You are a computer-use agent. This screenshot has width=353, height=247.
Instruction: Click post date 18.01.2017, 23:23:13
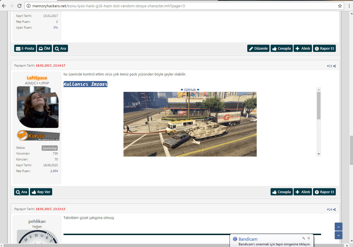[51, 209]
